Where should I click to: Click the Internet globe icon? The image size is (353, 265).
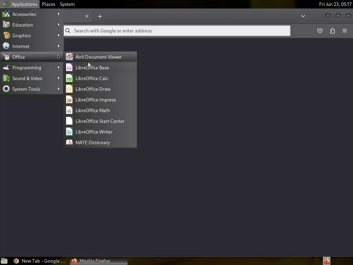tap(6, 46)
